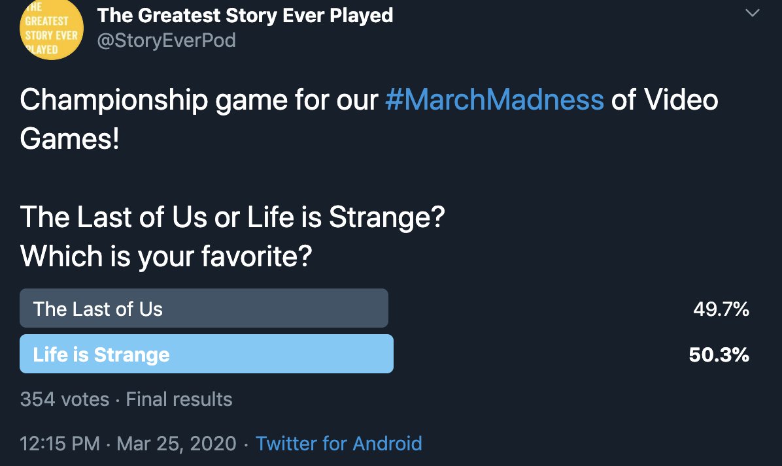Click the 49.7% poll percentage
This screenshot has height=466, width=782.
pos(721,309)
